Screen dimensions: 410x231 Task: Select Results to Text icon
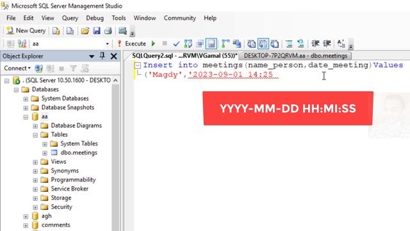[x=251, y=44]
